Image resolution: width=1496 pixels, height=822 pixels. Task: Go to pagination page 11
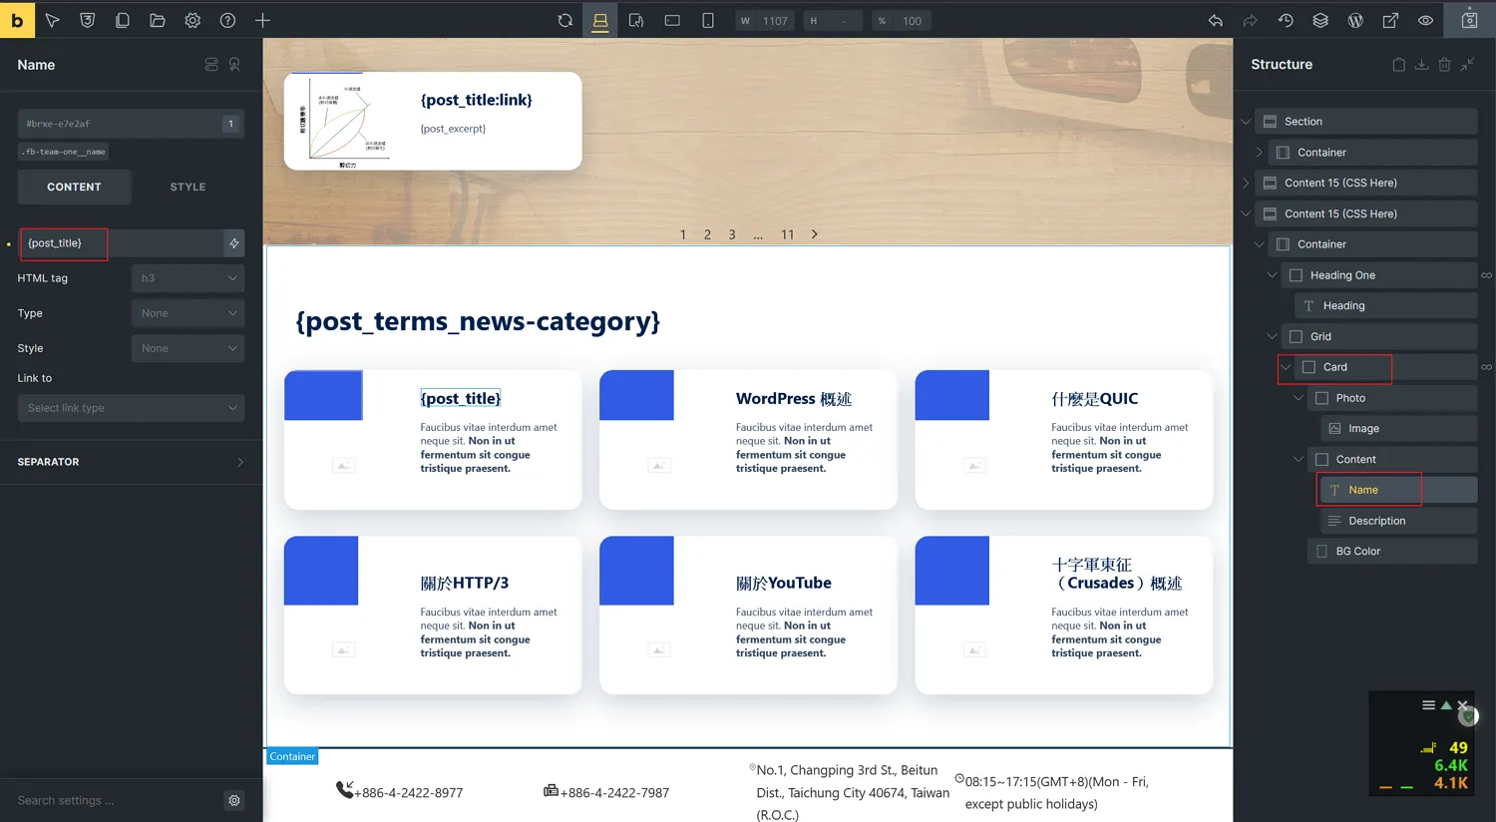coord(787,234)
